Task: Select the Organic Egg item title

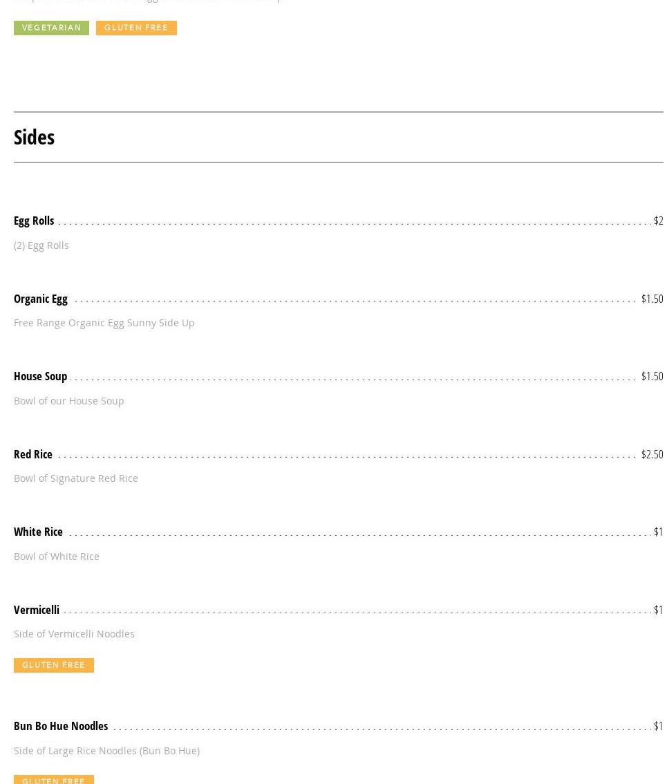Action: (41, 299)
